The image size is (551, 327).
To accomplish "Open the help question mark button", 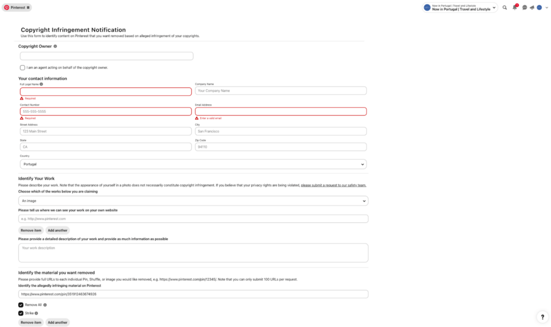I will coord(542,317).
